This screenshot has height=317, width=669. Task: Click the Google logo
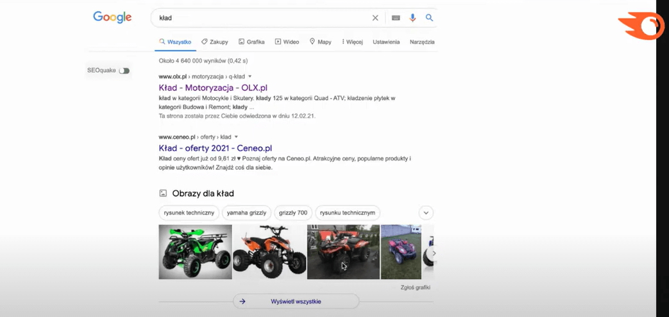(112, 17)
